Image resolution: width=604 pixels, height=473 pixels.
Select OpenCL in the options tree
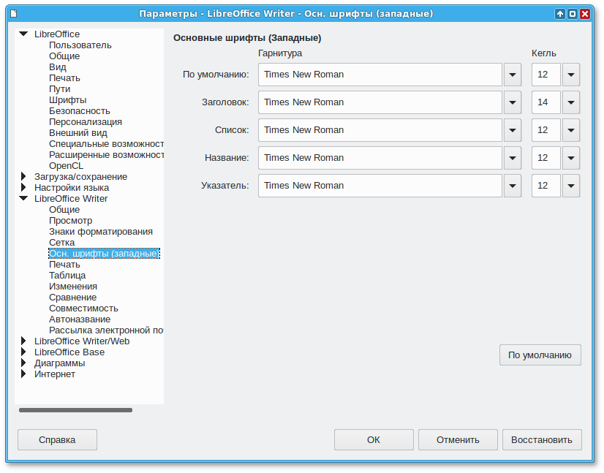tap(66, 166)
